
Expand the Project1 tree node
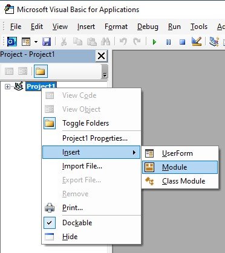point(7,86)
